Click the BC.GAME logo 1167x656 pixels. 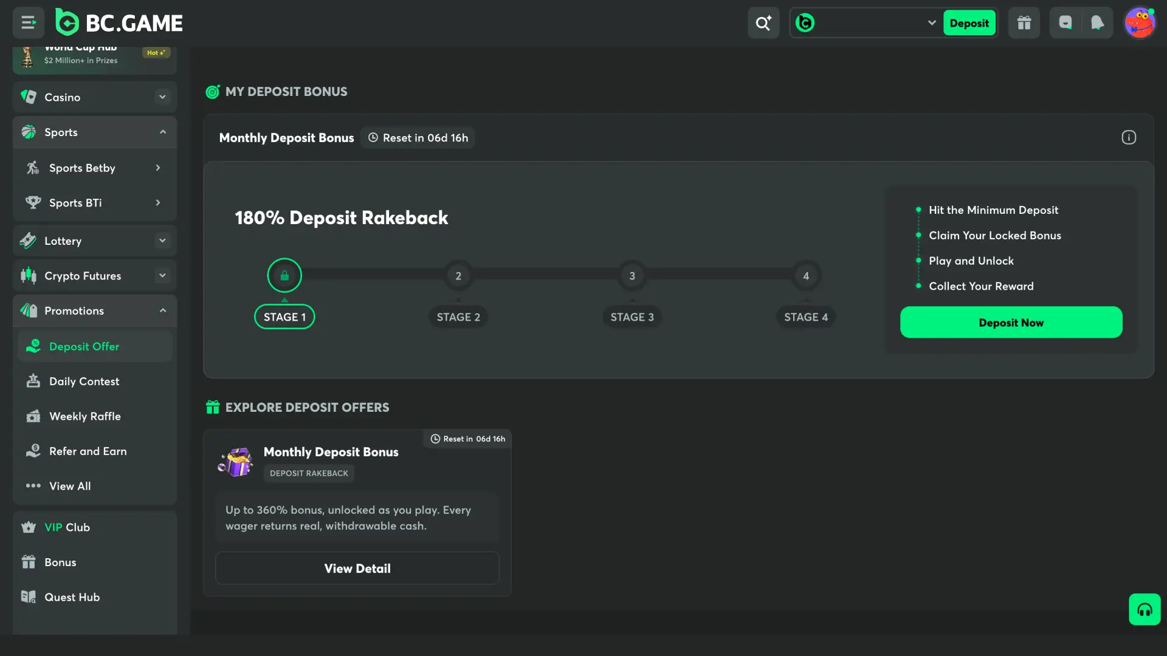point(119,23)
